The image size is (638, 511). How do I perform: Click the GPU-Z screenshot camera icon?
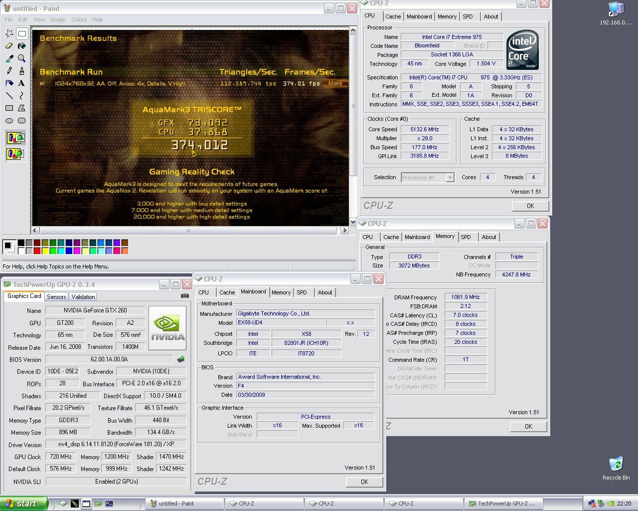point(184,295)
